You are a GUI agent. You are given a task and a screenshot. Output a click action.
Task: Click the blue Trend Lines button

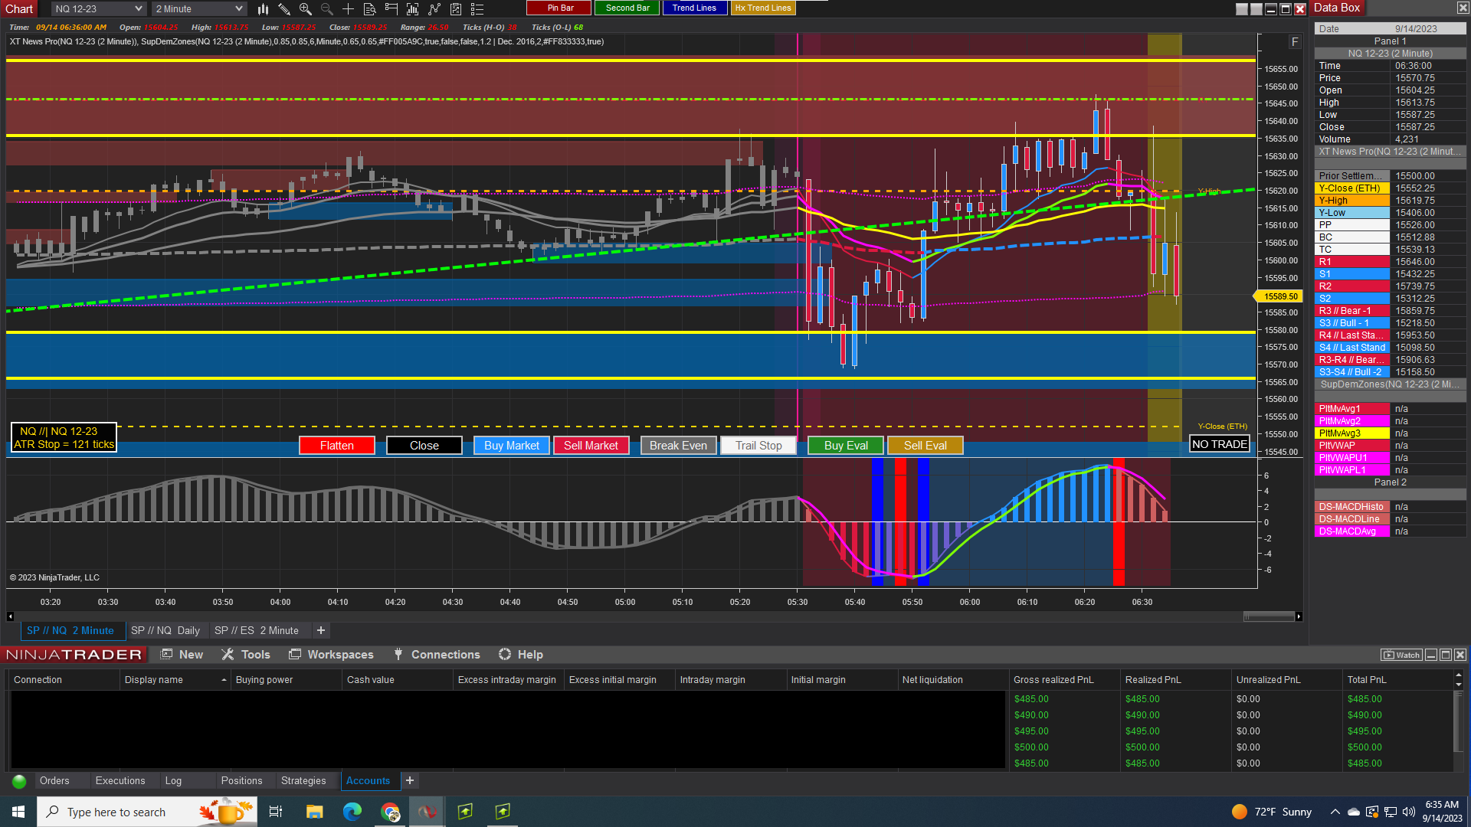694,8
